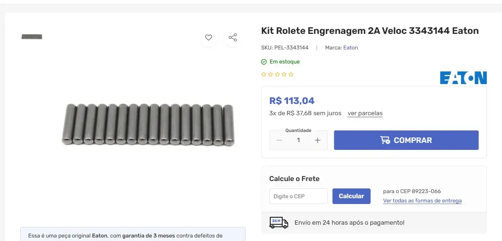Viewport: 502px width, 241px height.
Task: Click the minus icon to decrease quantity
Action: click(279, 140)
